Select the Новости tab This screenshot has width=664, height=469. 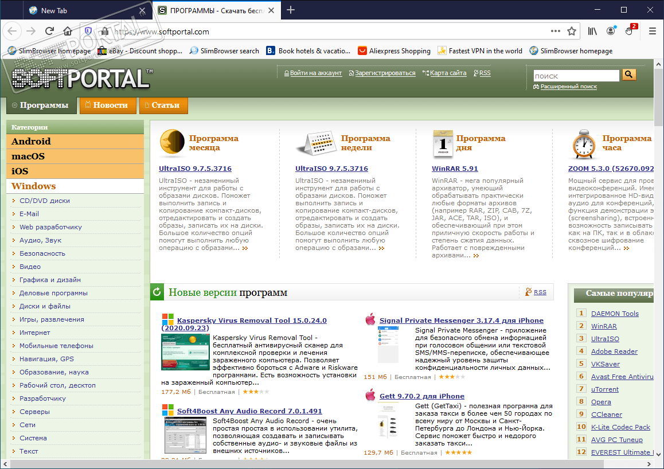coord(108,105)
